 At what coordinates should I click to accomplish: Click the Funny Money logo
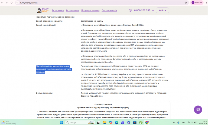pyautogui.click(x=43, y=10)
